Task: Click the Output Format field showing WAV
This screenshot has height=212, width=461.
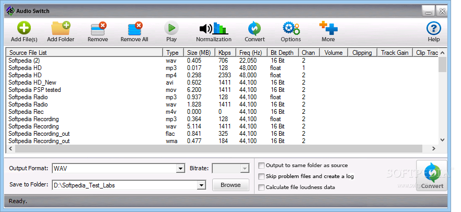Action: coord(114,169)
